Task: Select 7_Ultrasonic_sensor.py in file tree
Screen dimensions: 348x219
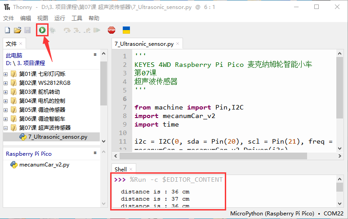Action: point(52,137)
